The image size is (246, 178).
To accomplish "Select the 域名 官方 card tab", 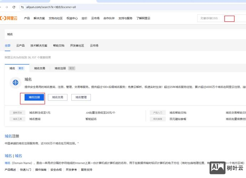I will click(x=17, y=68).
